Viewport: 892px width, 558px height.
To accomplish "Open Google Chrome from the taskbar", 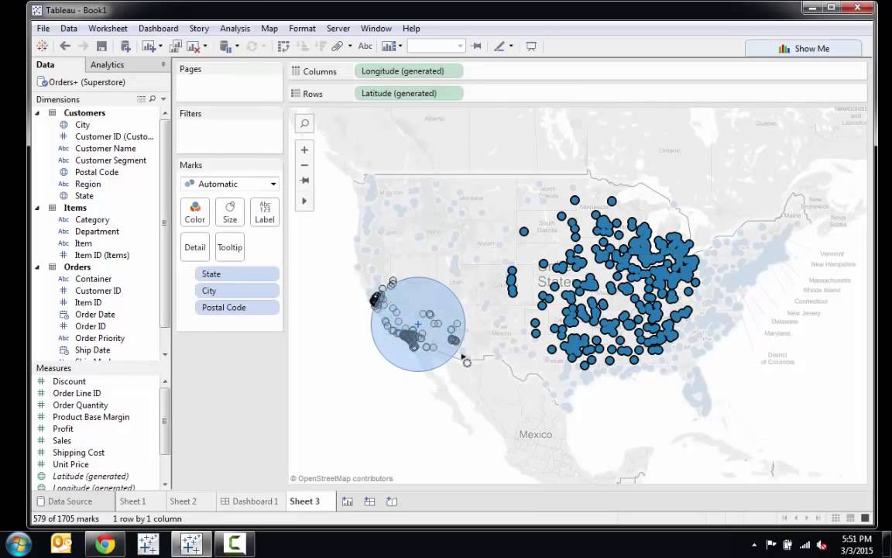I will pyautogui.click(x=105, y=544).
